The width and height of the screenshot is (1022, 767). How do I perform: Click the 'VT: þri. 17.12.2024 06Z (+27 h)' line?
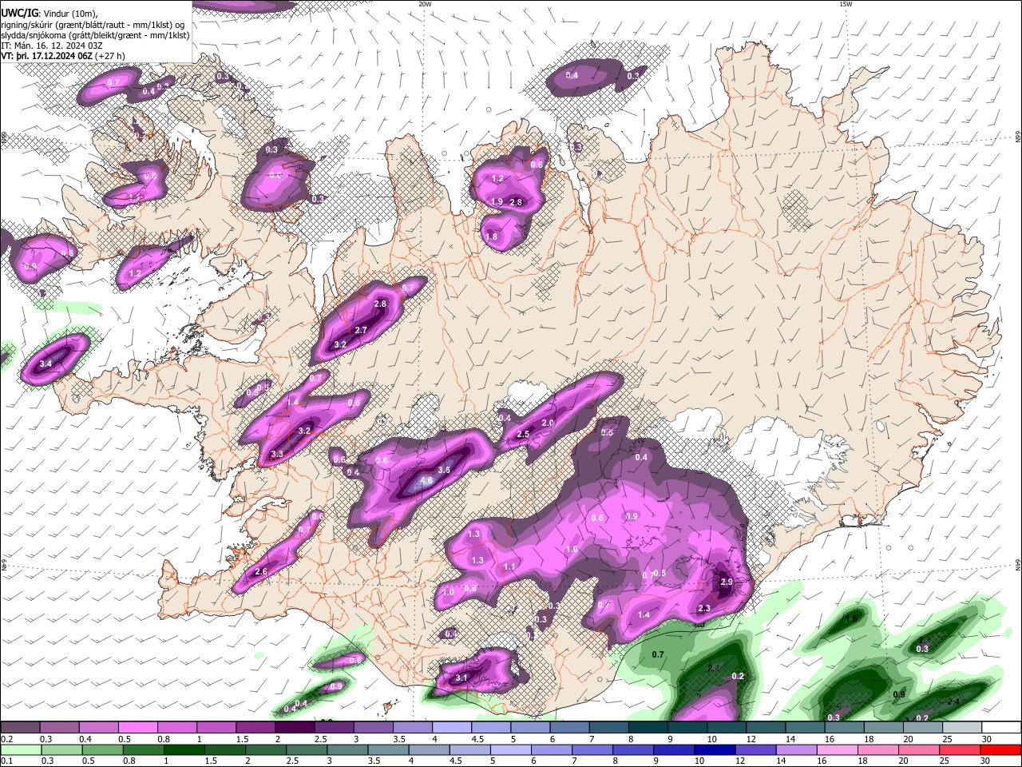(x=63, y=56)
